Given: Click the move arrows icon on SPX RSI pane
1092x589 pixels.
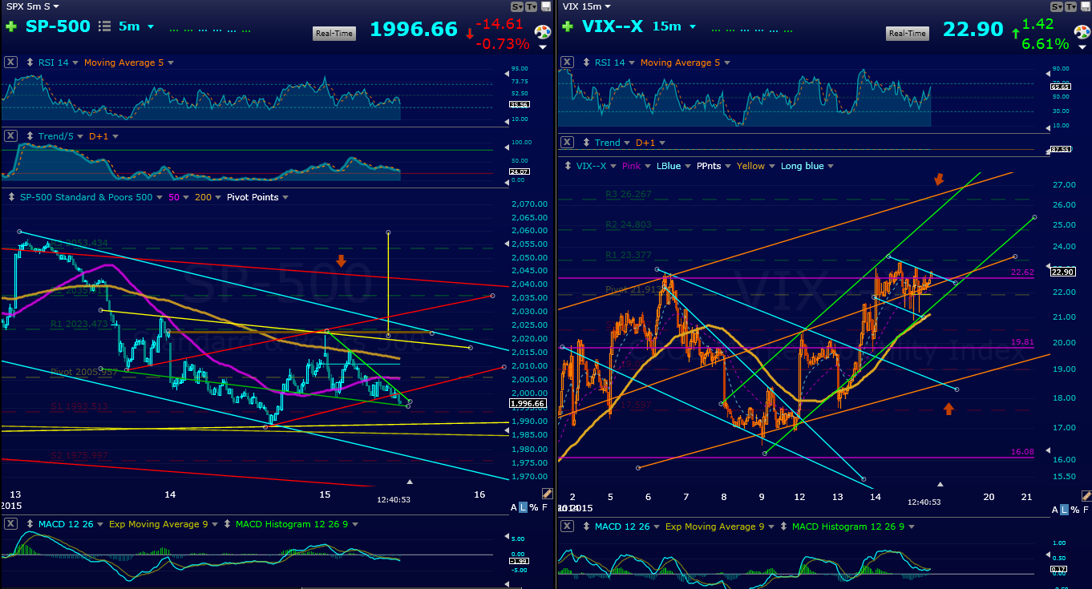Looking at the screenshot, I should click(x=30, y=63).
